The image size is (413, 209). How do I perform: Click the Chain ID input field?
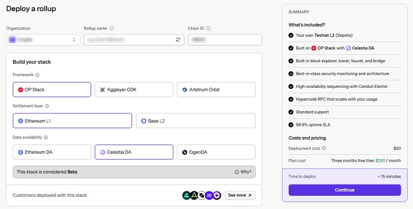tap(225, 40)
